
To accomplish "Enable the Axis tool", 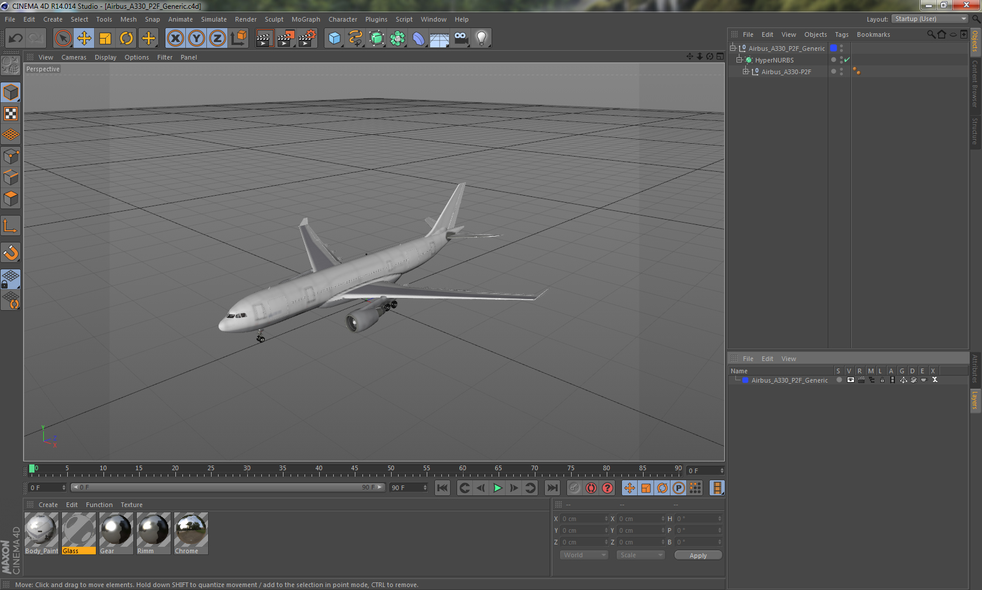I will (x=11, y=225).
